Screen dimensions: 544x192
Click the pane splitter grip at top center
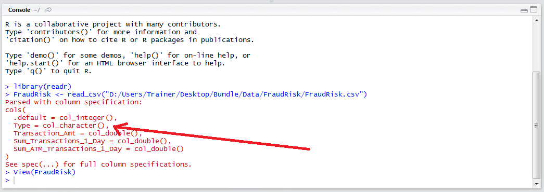(272, 2)
